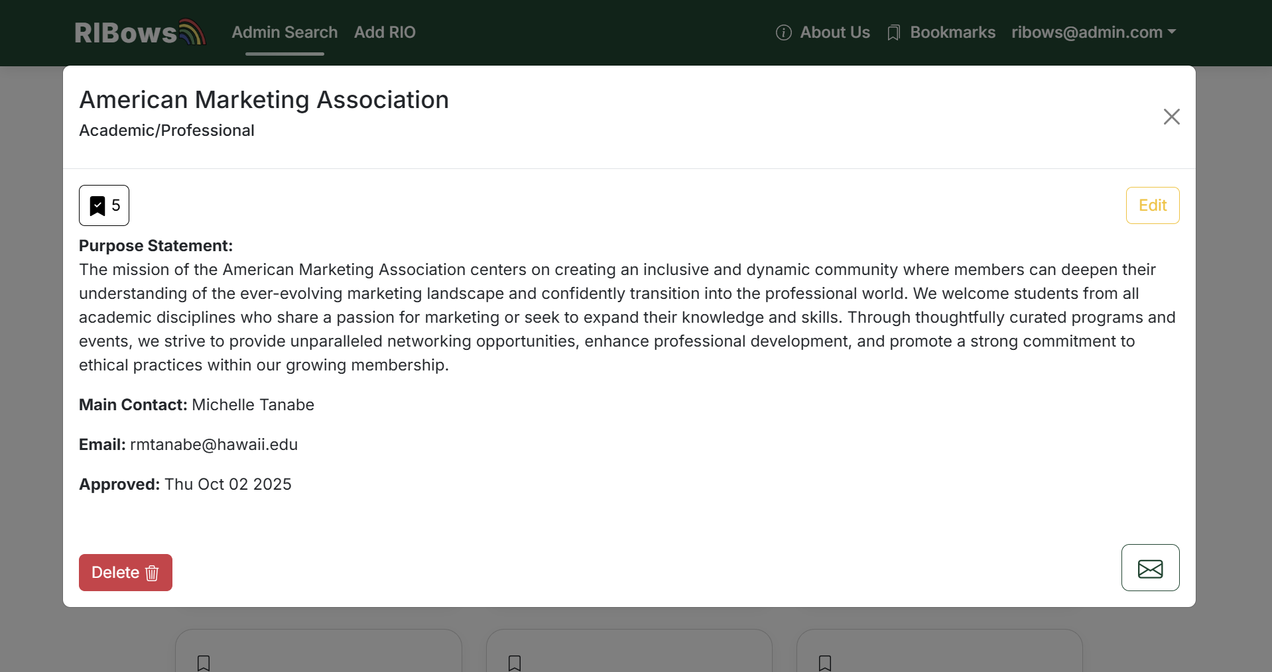Viewport: 1272px width, 672px height.
Task: Click the American Marketing Association heading
Action: [264, 100]
